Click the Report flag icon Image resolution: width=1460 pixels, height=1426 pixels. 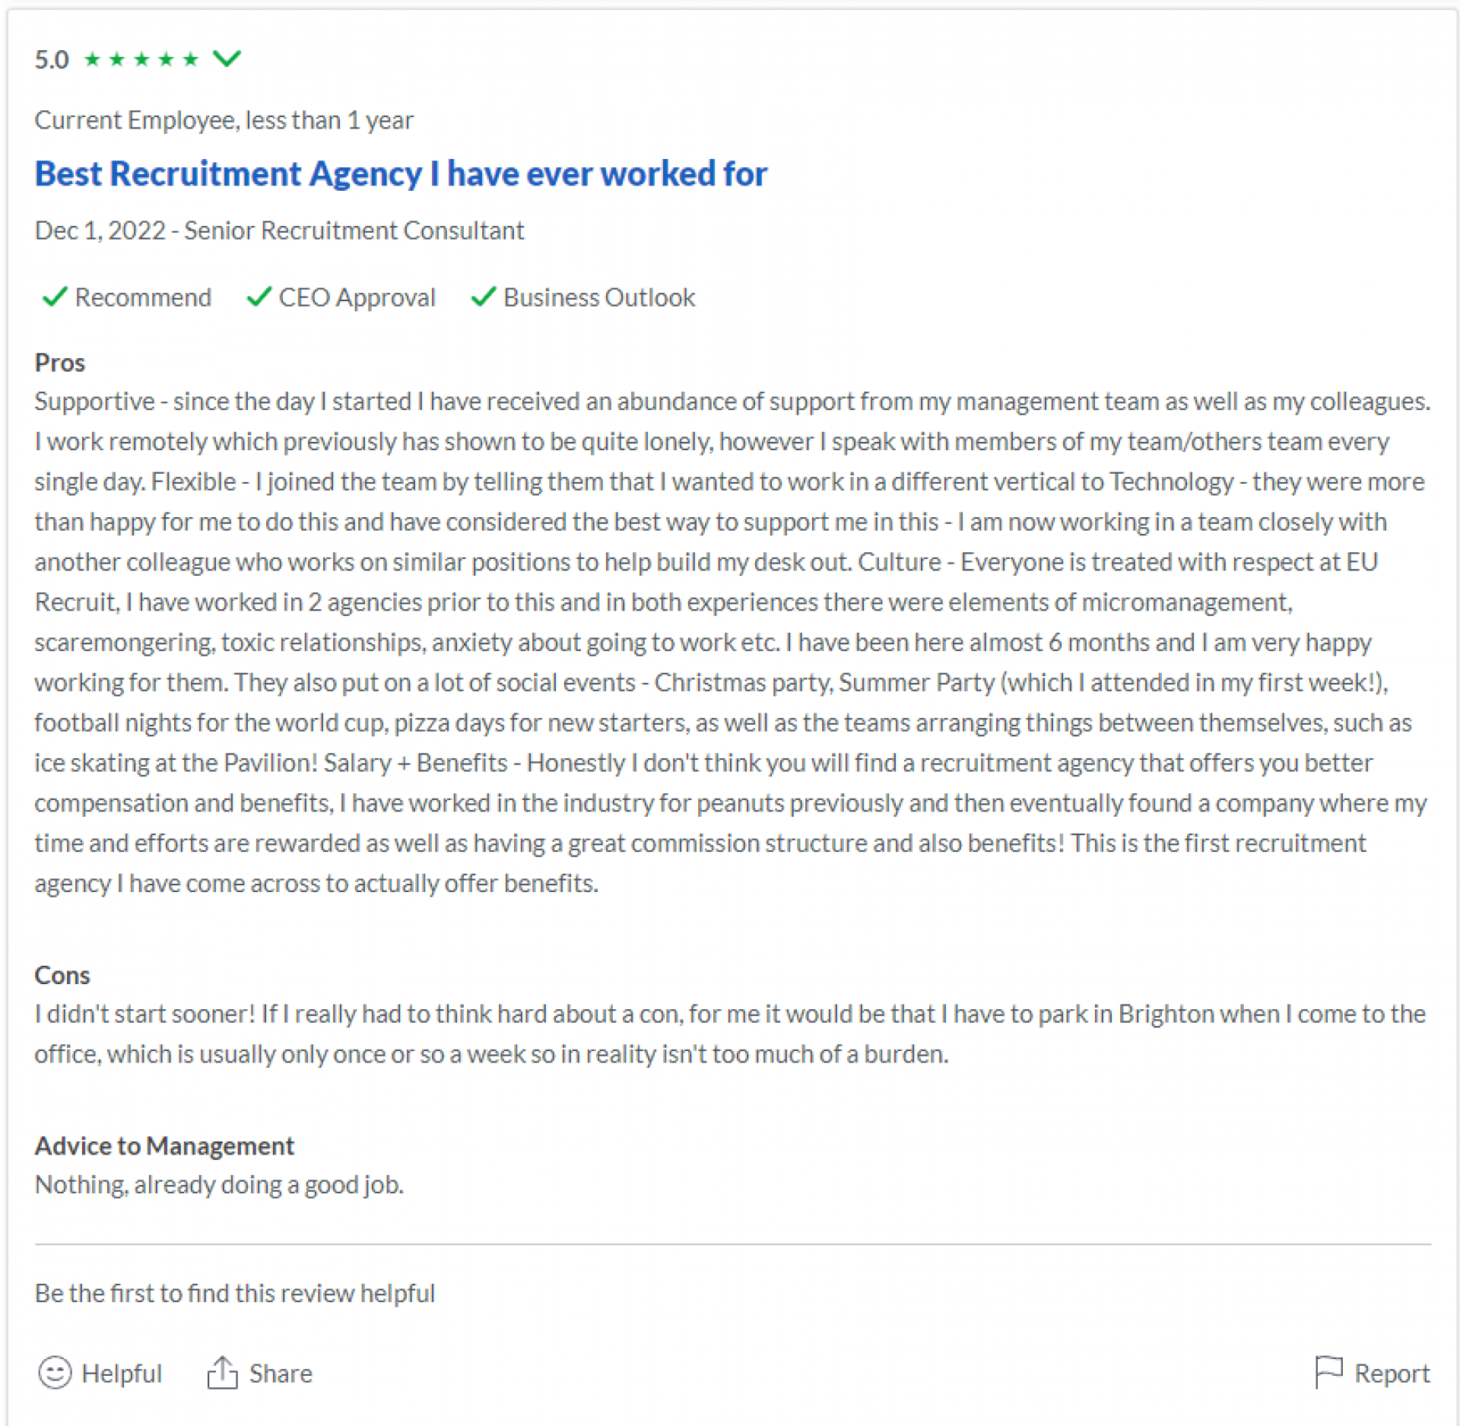(x=1328, y=1372)
